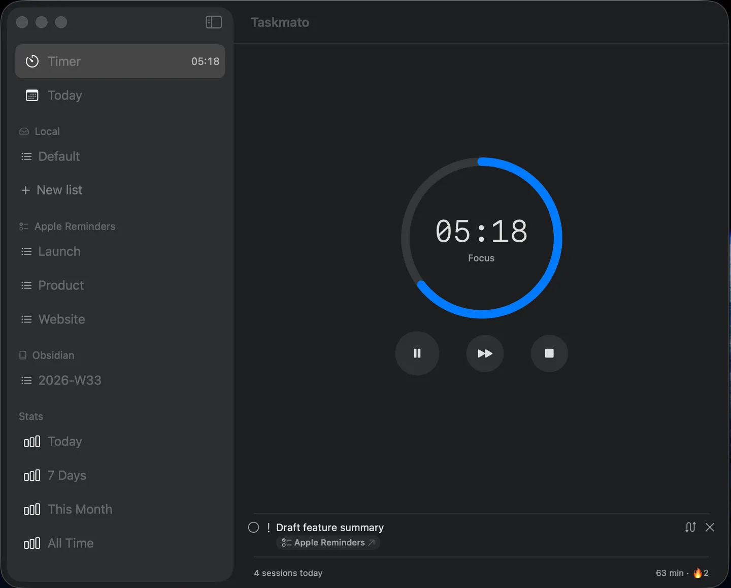Mark Draft feature summary complete
This screenshot has width=731, height=588.
coord(253,528)
